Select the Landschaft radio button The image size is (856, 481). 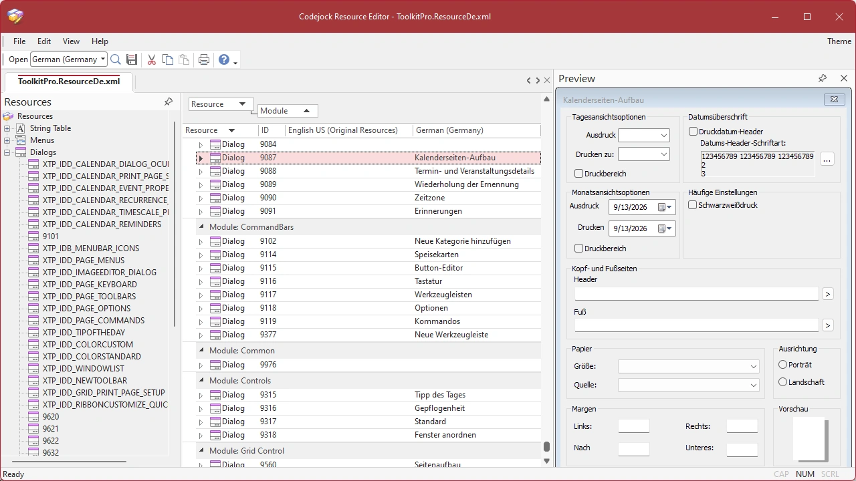tap(783, 382)
